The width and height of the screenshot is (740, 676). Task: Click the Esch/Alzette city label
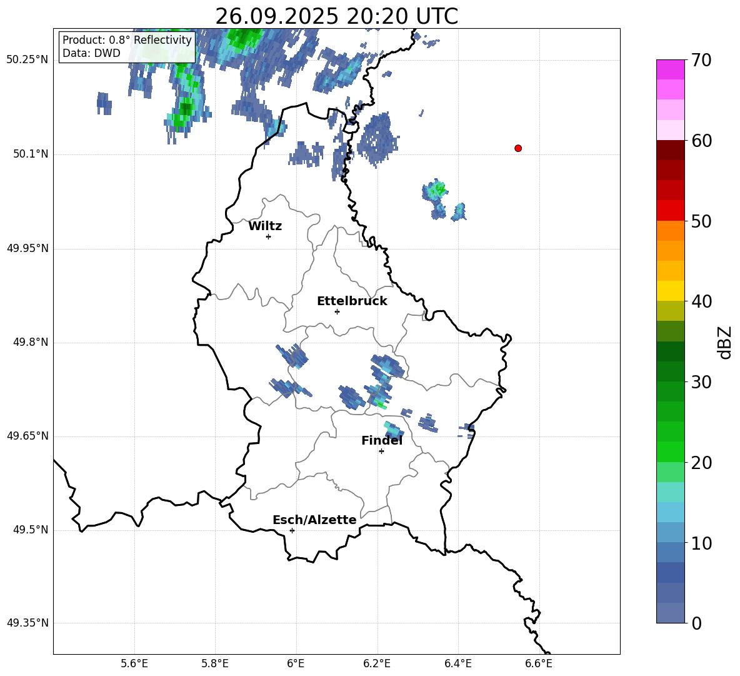coord(314,520)
